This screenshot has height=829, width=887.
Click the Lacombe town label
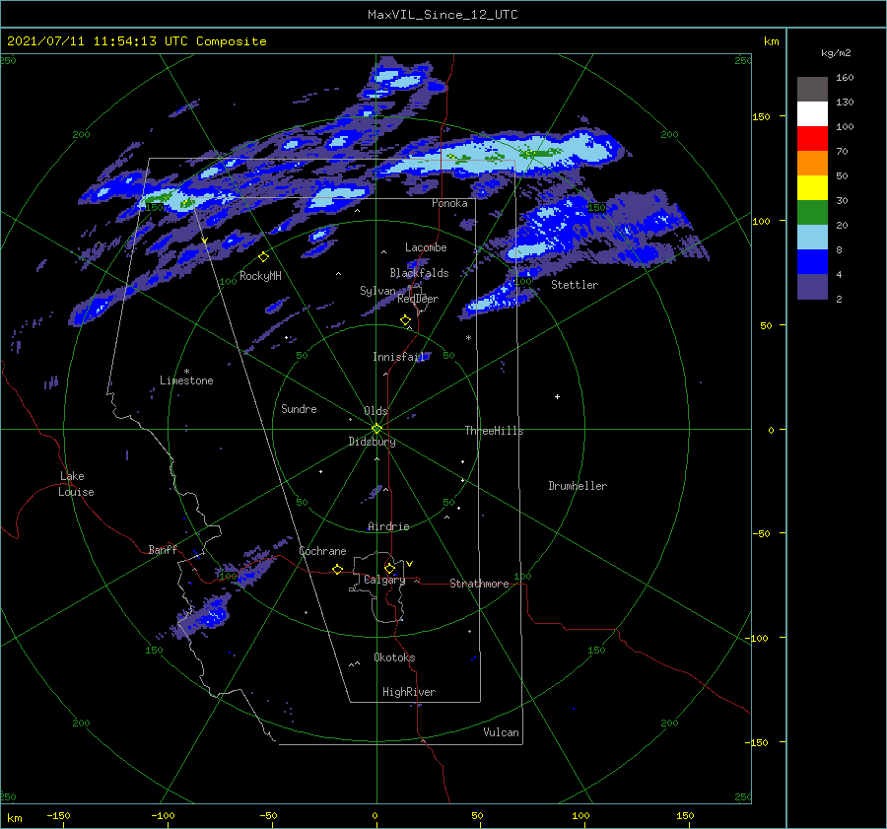(426, 247)
